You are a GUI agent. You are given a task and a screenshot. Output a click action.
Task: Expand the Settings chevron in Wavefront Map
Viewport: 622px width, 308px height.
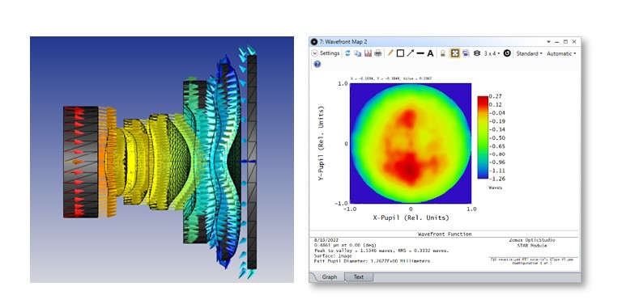(x=314, y=53)
